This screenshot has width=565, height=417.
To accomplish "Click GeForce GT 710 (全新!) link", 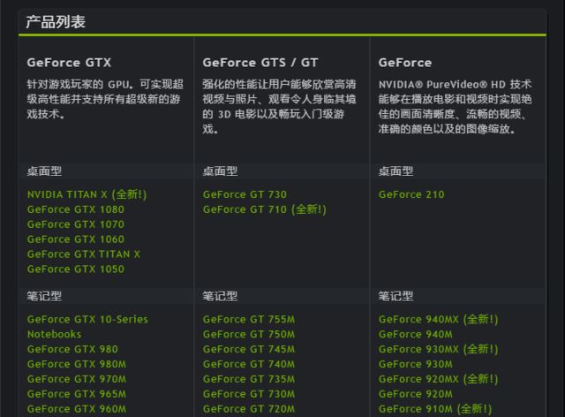I will tap(264, 209).
